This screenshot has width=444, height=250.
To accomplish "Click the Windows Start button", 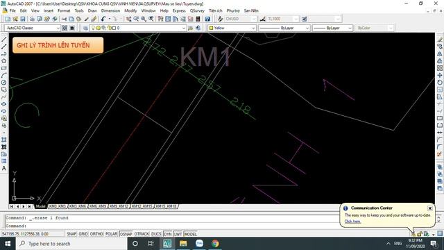I will (x=8, y=244).
